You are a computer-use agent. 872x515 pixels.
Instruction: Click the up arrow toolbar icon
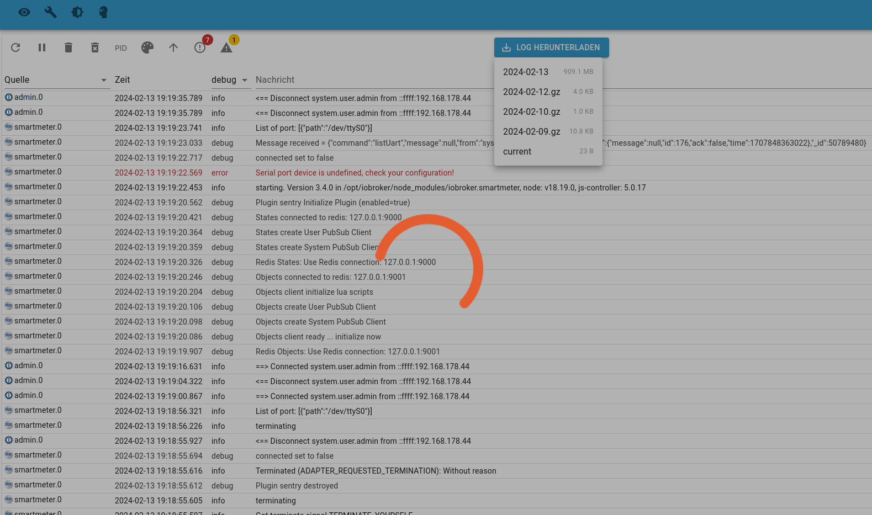173,47
